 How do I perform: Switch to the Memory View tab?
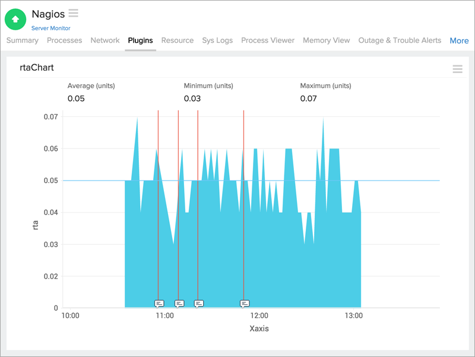tap(326, 40)
